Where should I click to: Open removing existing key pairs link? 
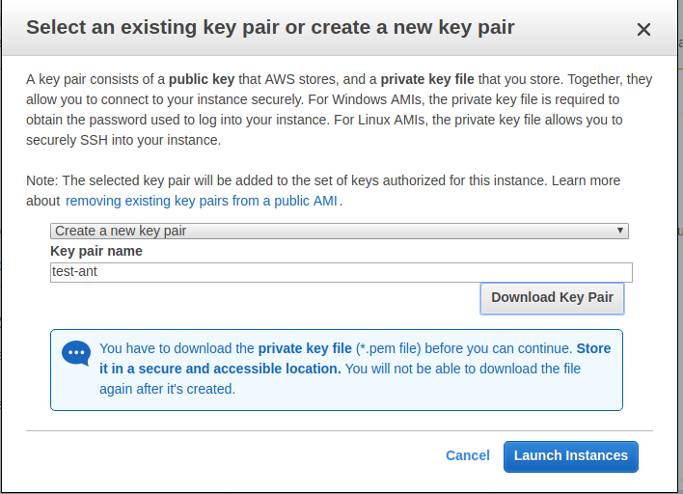click(202, 201)
